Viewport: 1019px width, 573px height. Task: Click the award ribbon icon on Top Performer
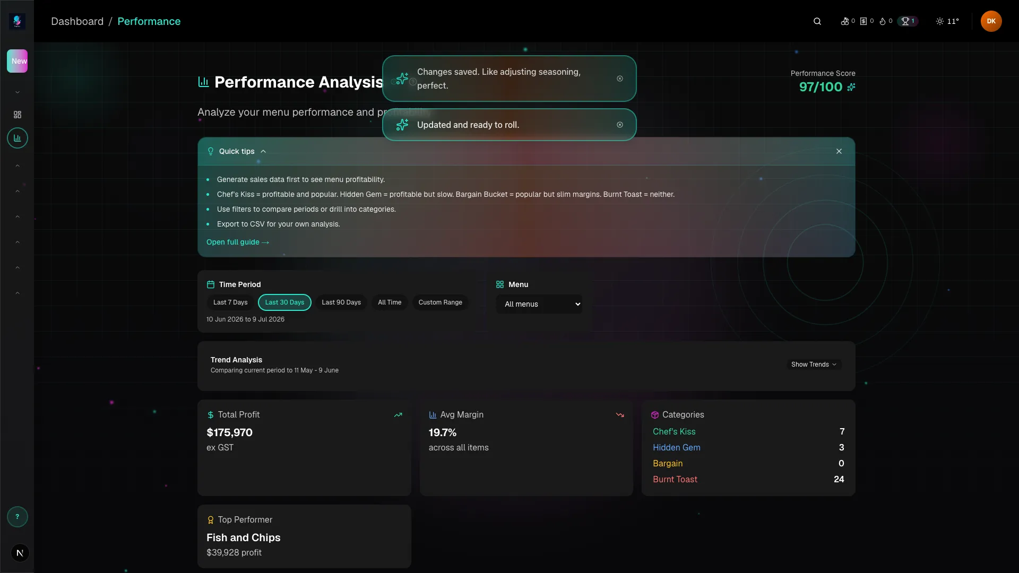click(211, 520)
